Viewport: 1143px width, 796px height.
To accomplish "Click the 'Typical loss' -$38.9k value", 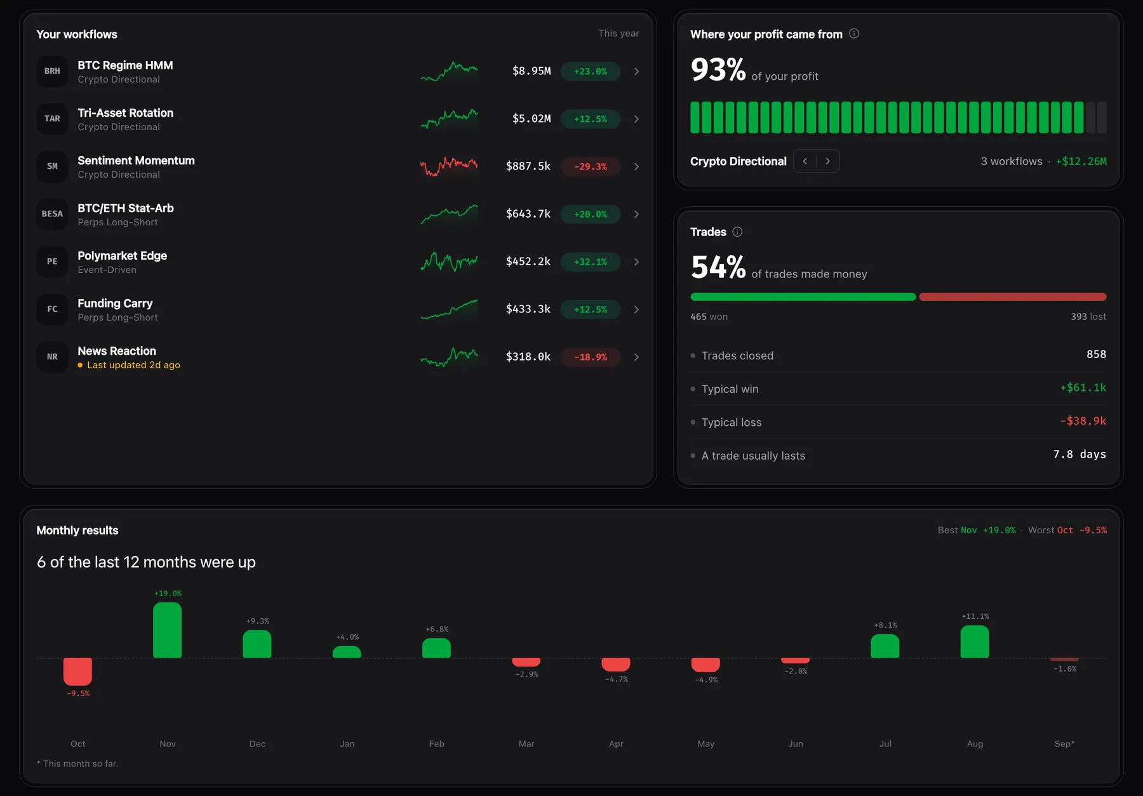I will pos(1083,421).
